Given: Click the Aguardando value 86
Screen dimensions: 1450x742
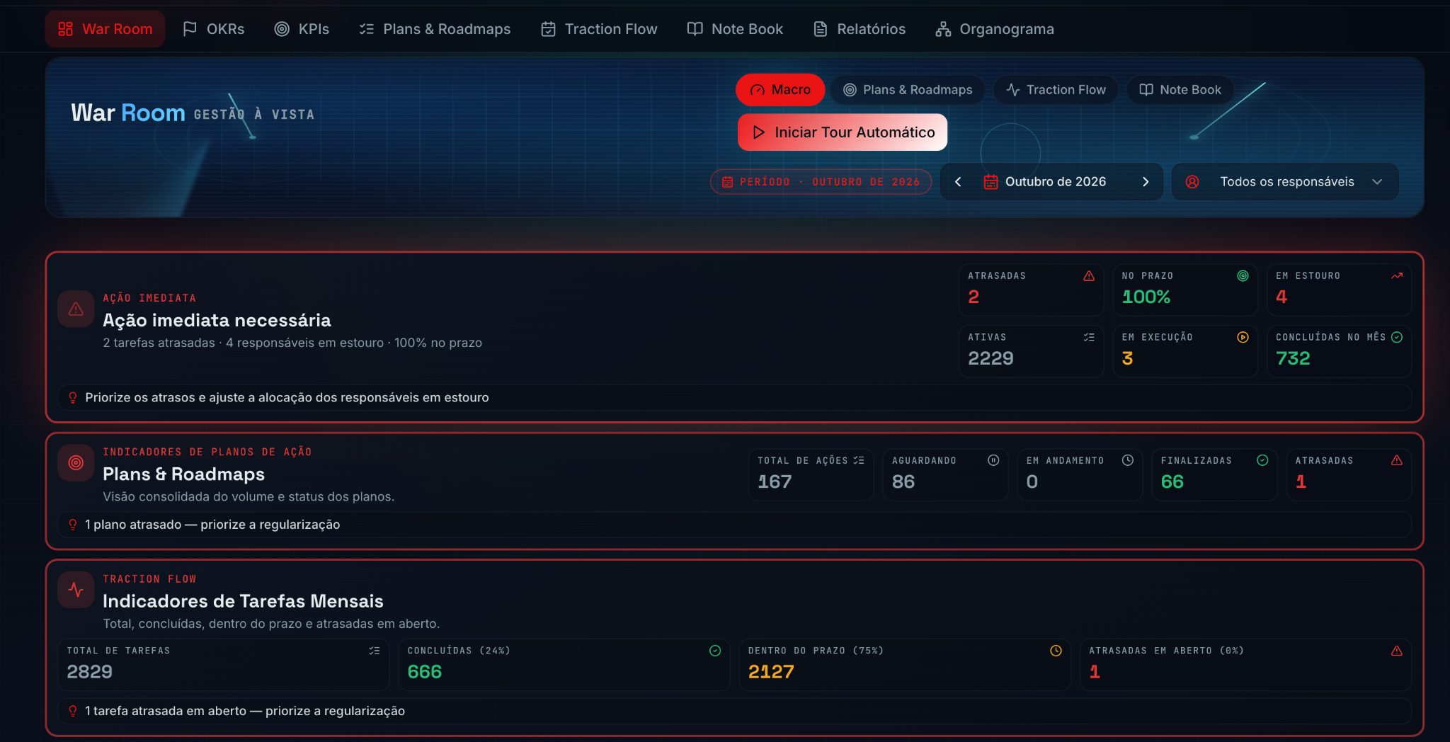Looking at the screenshot, I should (903, 482).
